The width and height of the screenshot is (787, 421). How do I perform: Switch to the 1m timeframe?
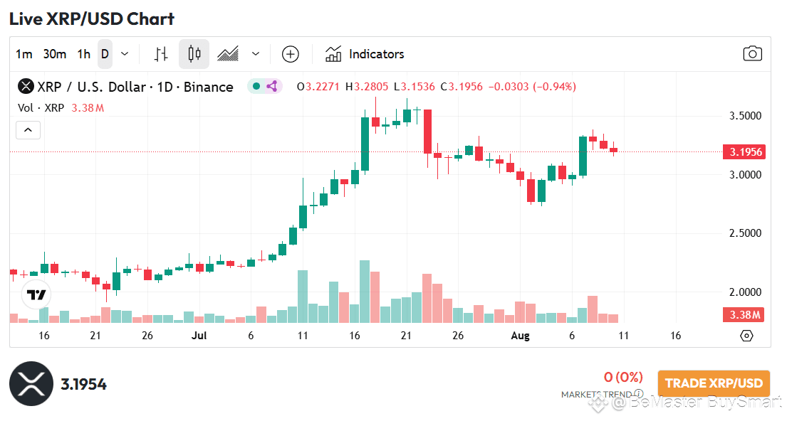click(24, 54)
